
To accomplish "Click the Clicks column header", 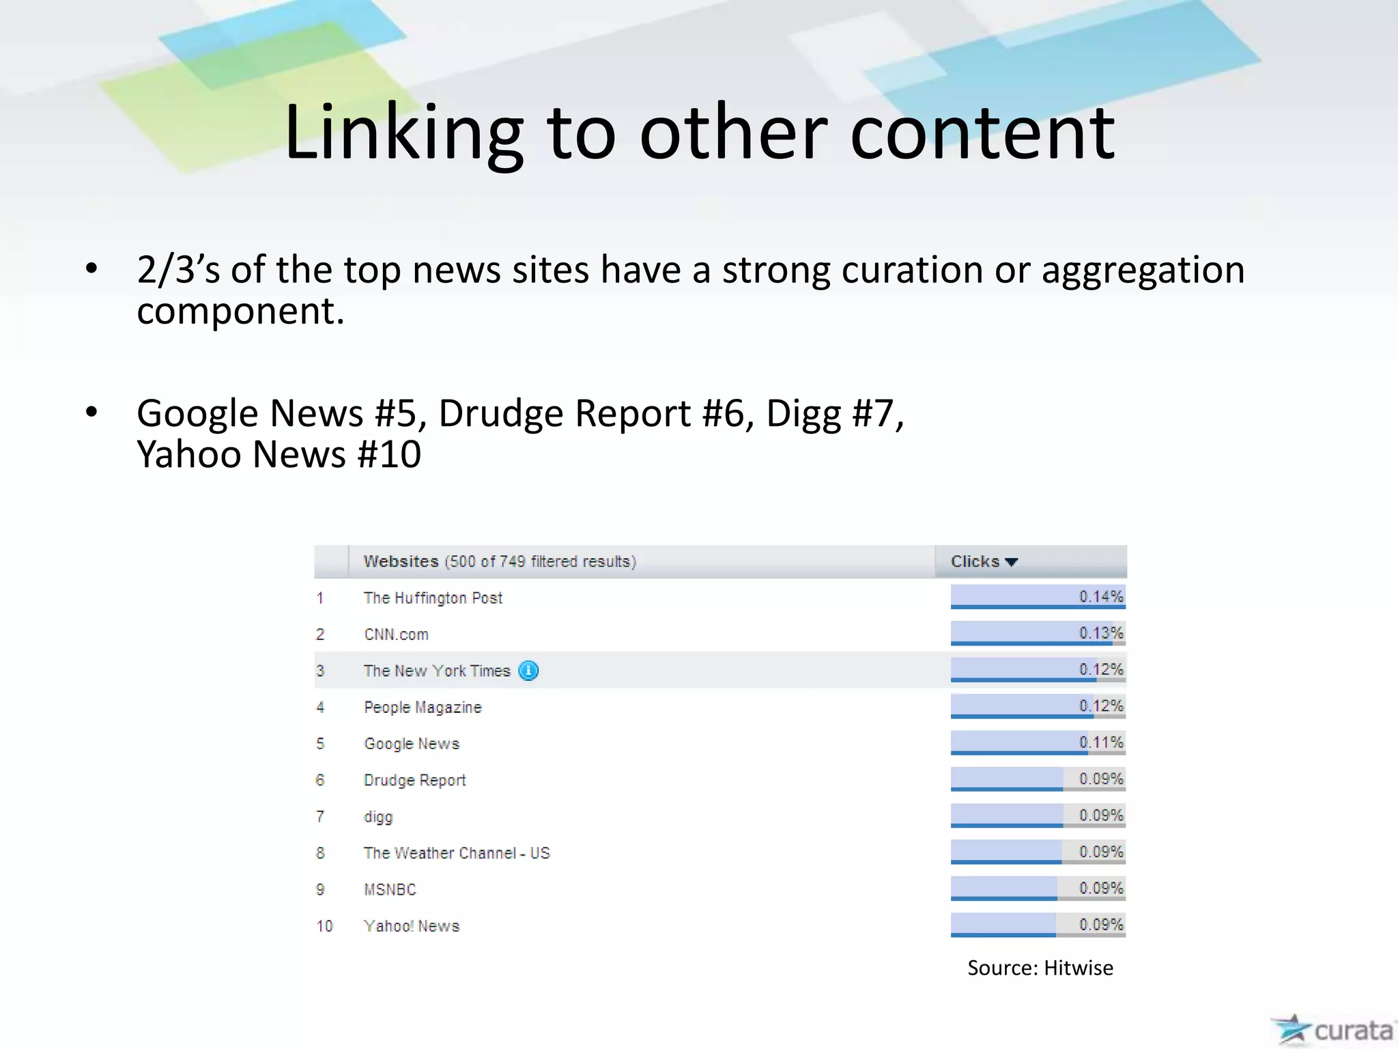I will [975, 561].
